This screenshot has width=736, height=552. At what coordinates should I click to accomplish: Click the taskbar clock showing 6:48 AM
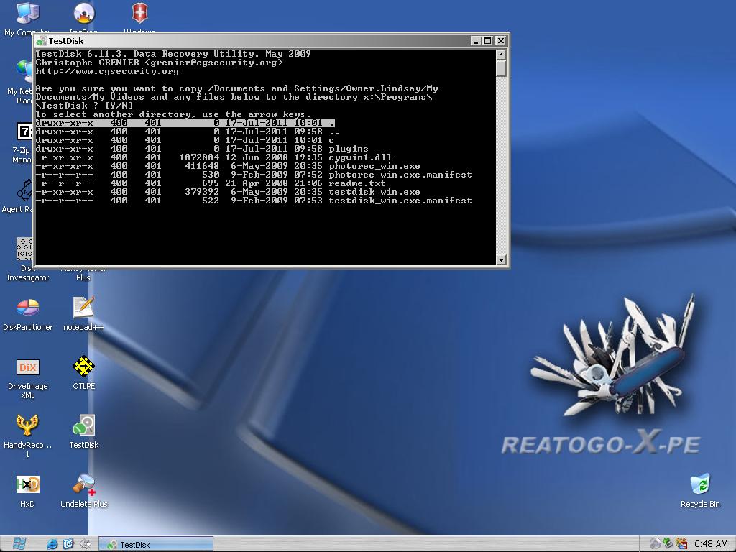711,545
